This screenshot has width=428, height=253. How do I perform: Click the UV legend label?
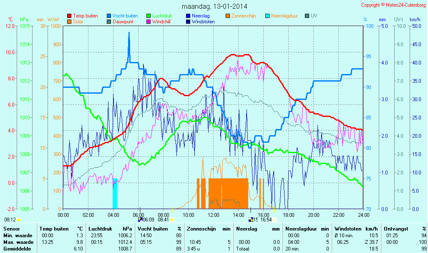pyautogui.click(x=314, y=16)
